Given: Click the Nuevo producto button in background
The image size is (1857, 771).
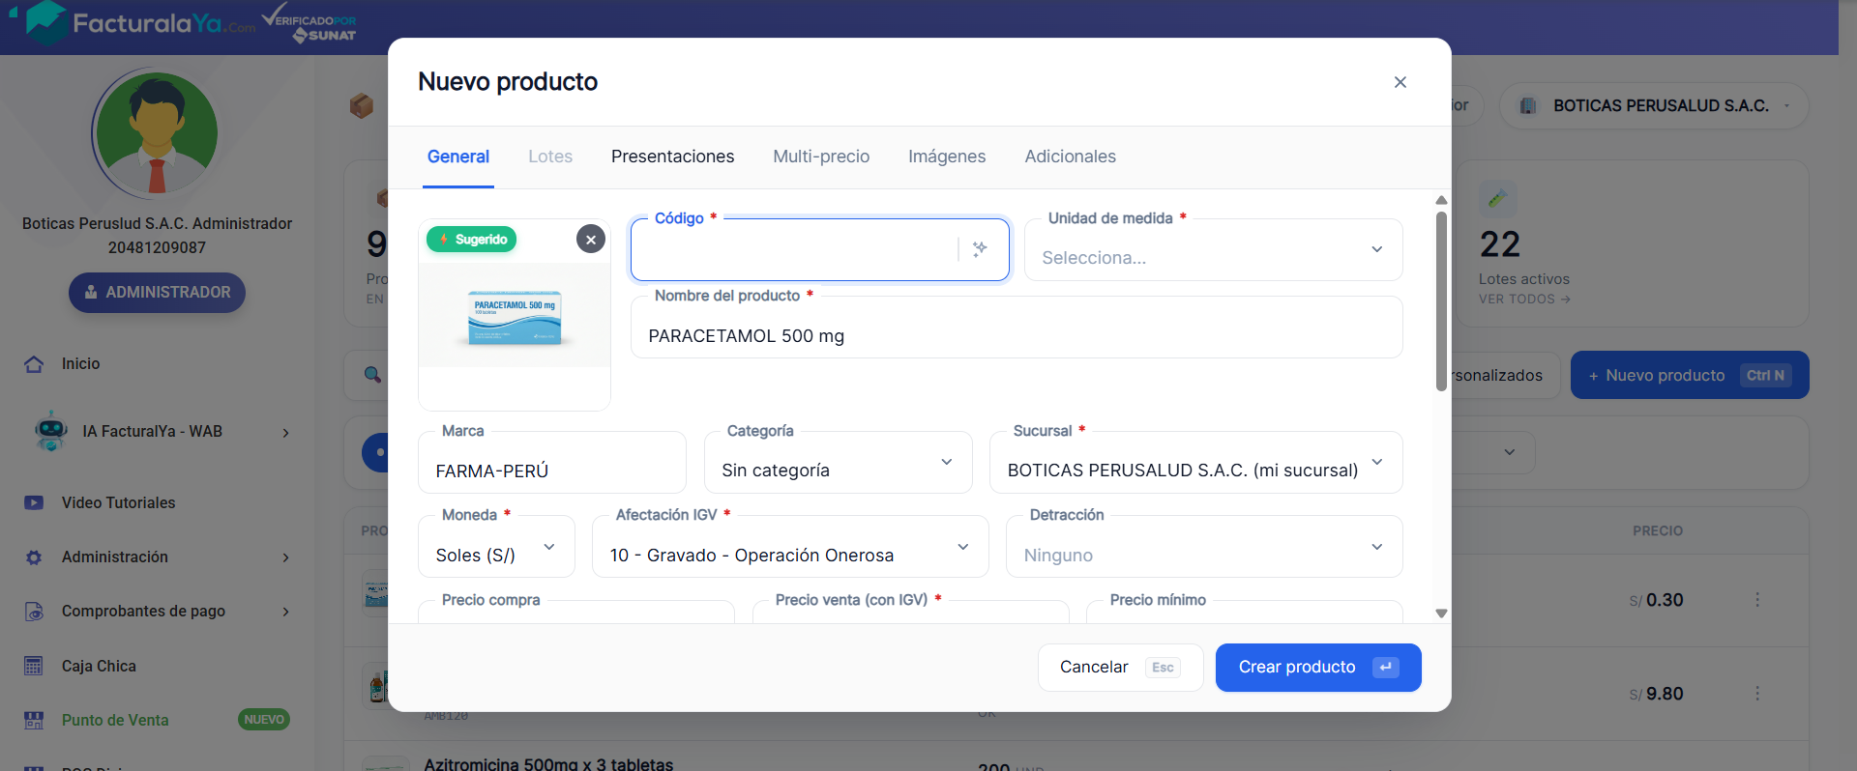Looking at the screenshot, I should 1690,375.
